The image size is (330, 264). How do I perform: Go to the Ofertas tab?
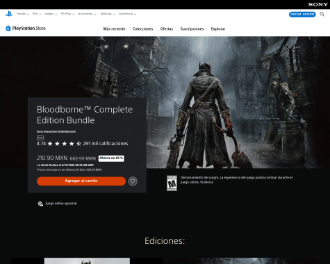pos(167,29)
